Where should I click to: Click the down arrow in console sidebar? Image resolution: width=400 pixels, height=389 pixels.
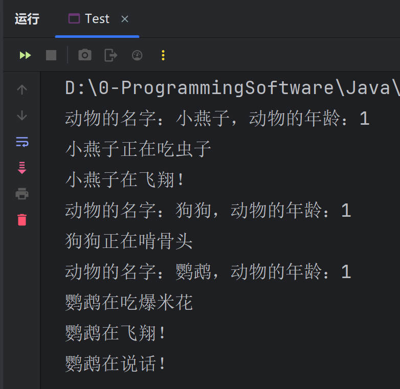(22, 116)
